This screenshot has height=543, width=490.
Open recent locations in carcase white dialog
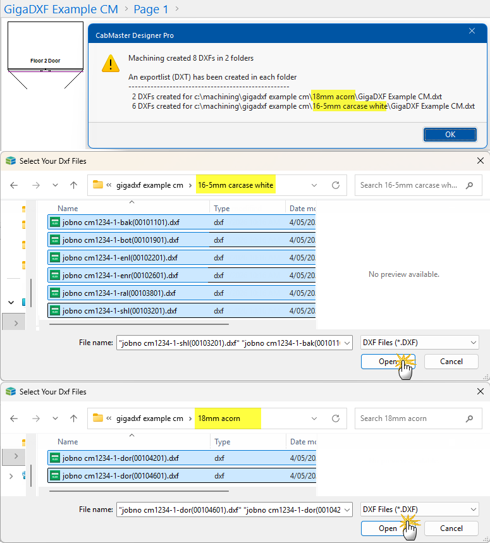pyautogui.click(x=55, y=185)
